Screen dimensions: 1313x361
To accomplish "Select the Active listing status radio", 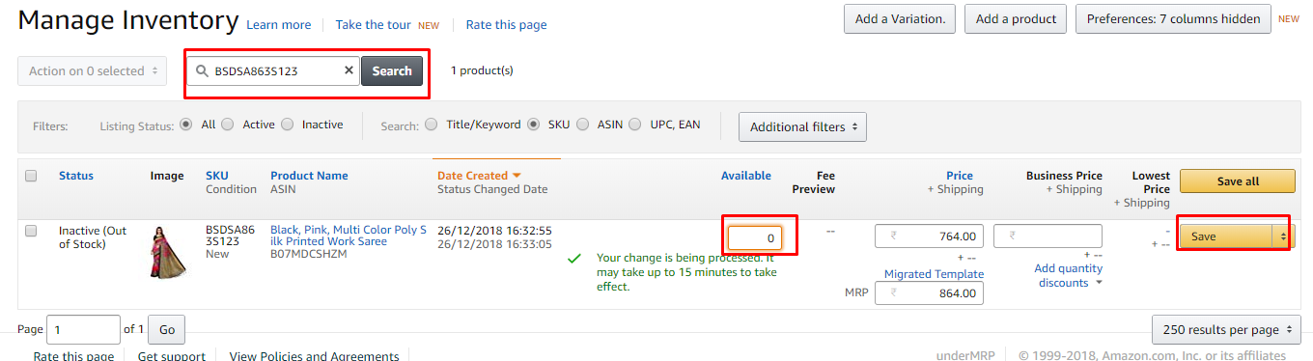I will (x=227, y=125).
